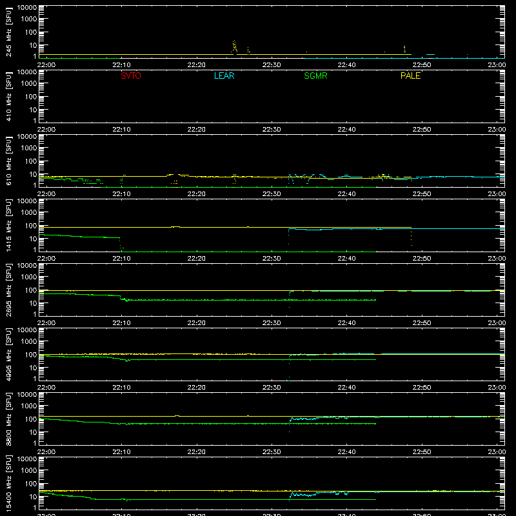Click 23:00 time label under 8800 MHz panel
This screenshot has height=516, width=516.
497,452
